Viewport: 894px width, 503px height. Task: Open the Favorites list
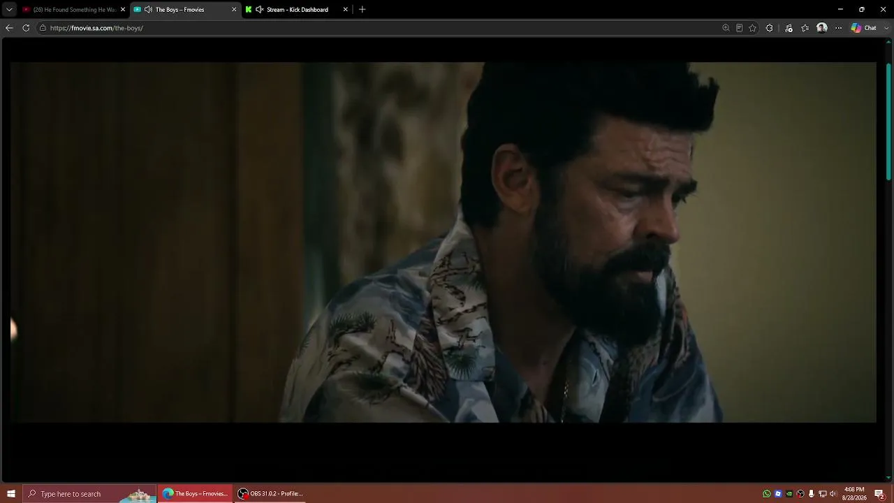(805, 28)
